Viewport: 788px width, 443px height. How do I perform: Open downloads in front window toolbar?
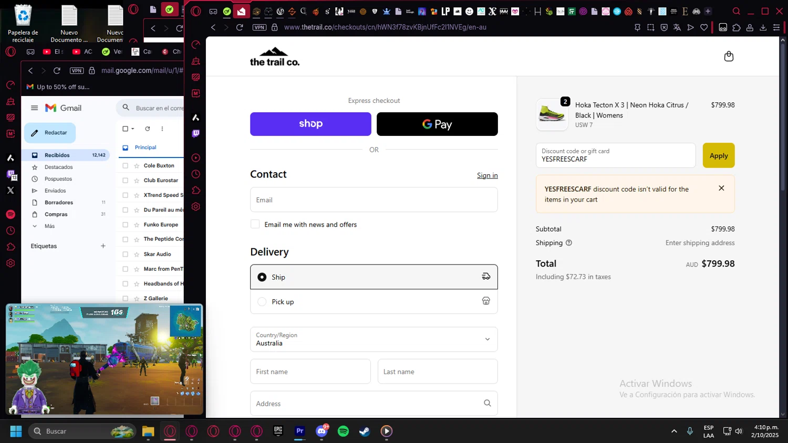point(763,27)
